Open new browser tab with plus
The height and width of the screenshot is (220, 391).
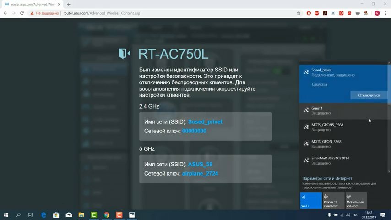pos(69,4)
